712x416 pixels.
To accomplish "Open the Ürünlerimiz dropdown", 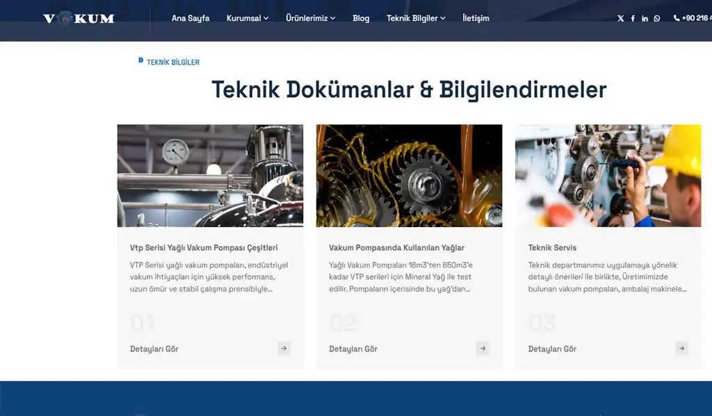I will (309, 18).
